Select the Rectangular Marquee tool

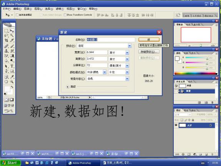coord(6,31)
